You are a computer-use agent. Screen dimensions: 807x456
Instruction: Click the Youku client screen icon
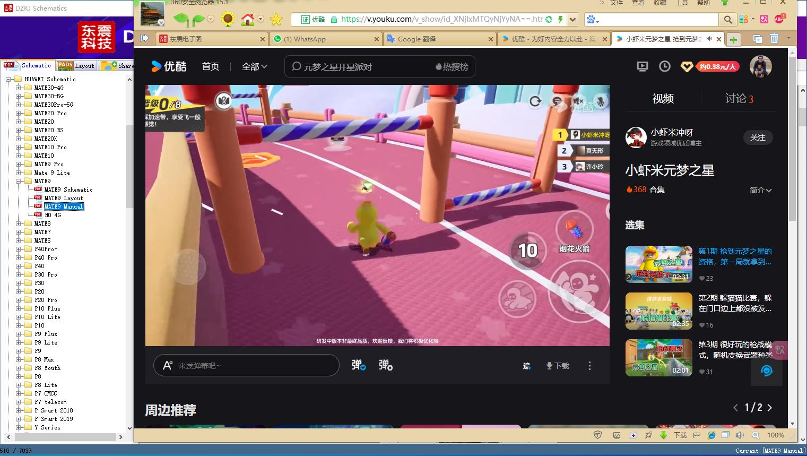pyautogui.click(x=642, y=66)
